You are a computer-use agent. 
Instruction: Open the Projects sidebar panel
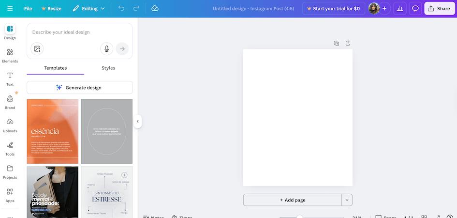pyautogui.click(x=10, y=172)
